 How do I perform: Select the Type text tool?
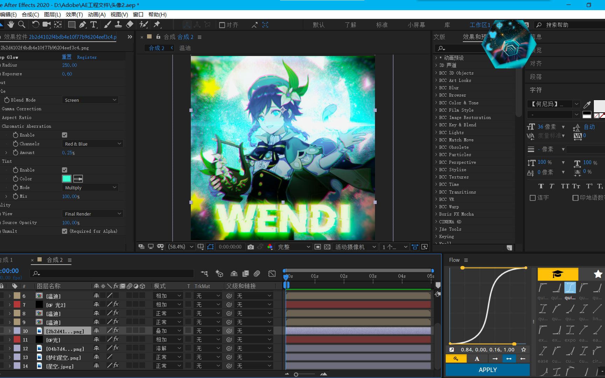[x=93, y=24]
